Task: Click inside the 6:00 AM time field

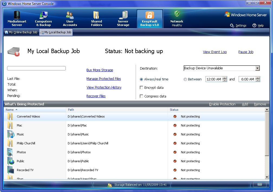Action: [x=247, y=79]
